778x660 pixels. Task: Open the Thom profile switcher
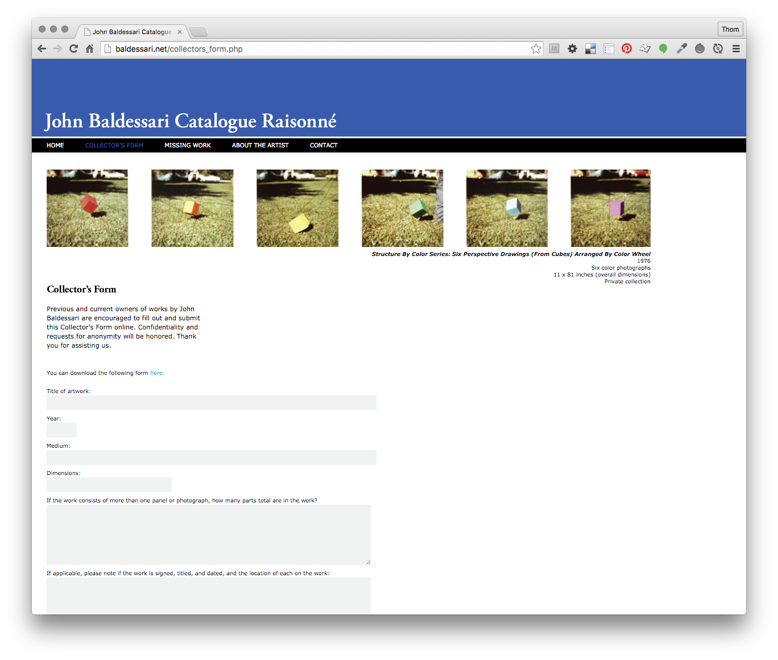coord(730,30)
